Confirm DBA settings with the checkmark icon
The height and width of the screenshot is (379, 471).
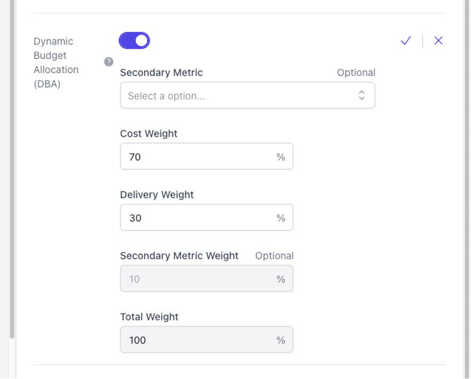pyautogui.click(x=406, y=40)
